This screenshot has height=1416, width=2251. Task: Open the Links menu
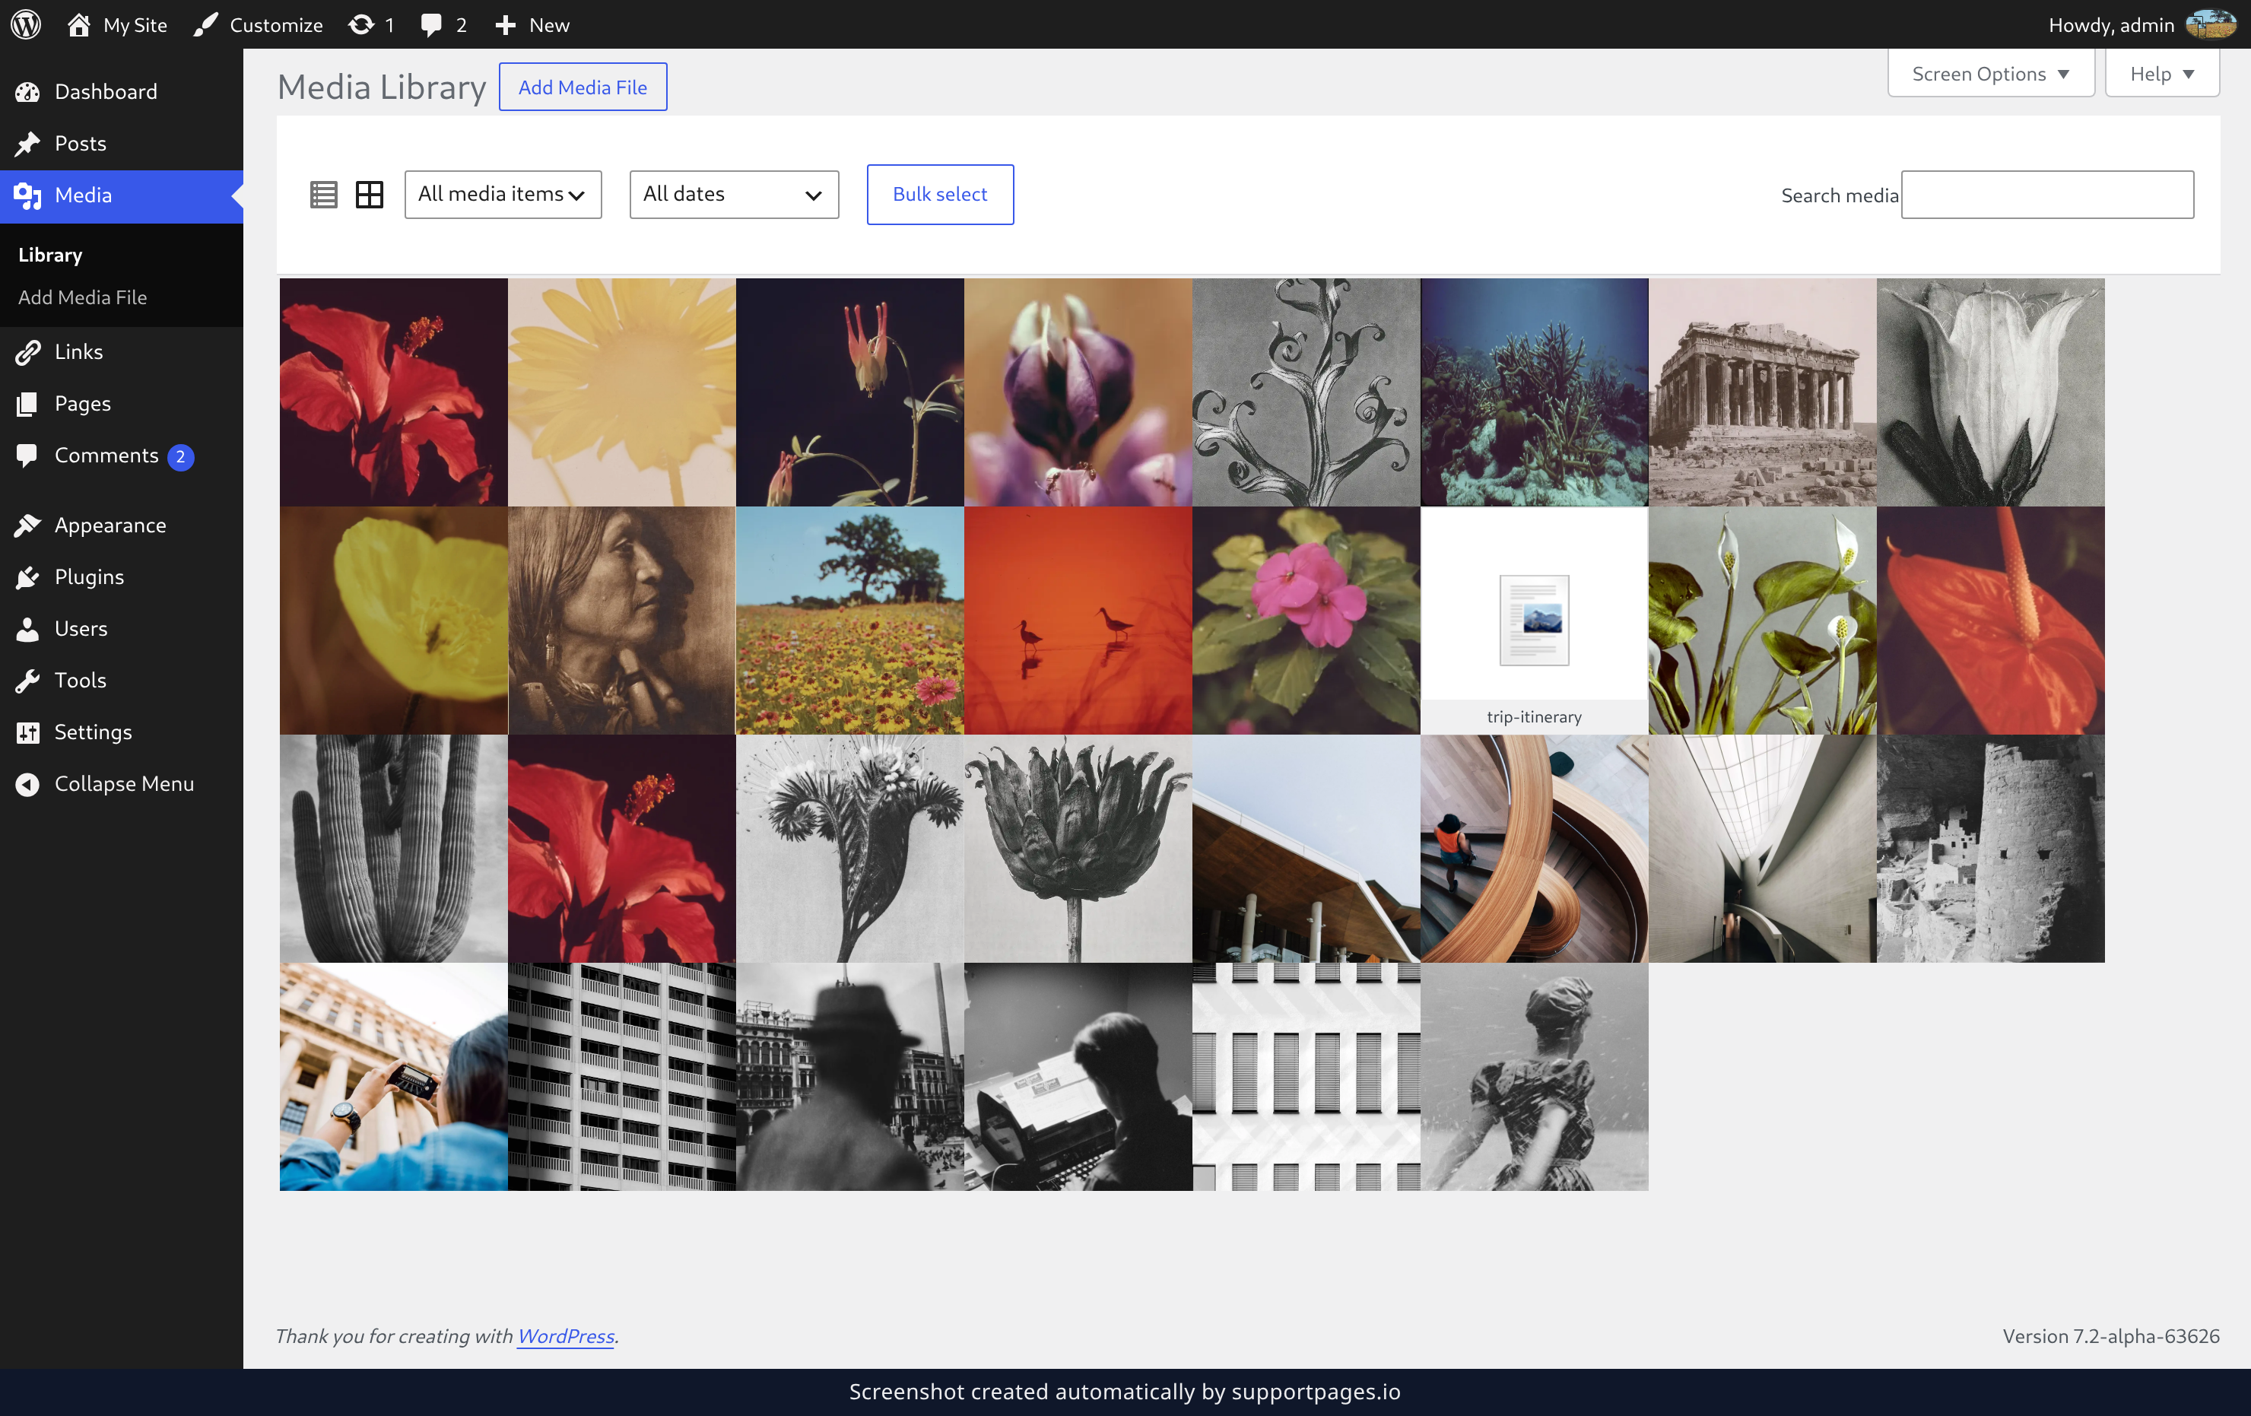click(x=122, y=351)
